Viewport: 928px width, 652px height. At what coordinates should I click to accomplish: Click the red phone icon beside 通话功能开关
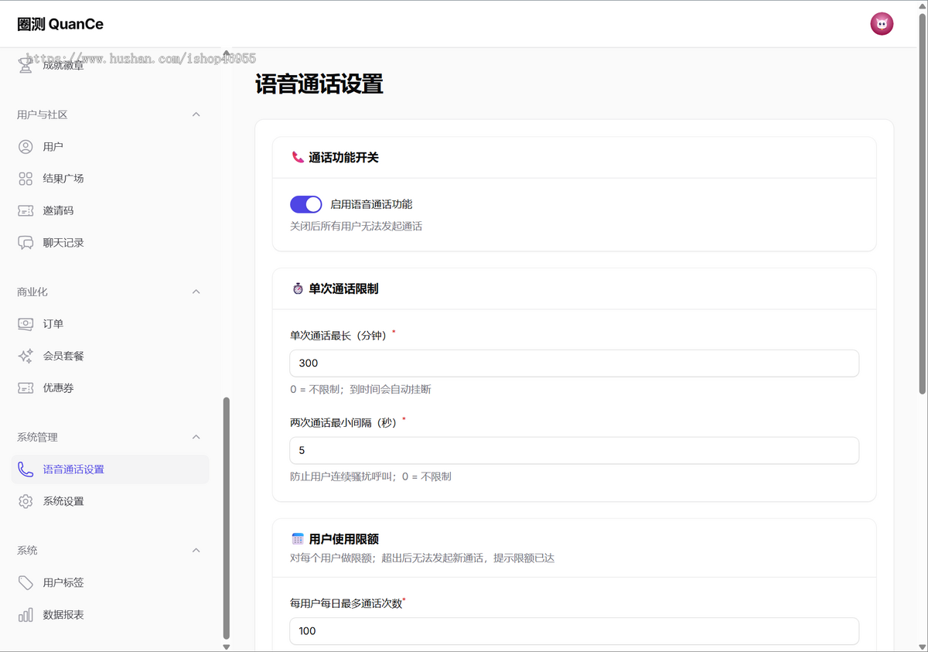tap(298, 157)
